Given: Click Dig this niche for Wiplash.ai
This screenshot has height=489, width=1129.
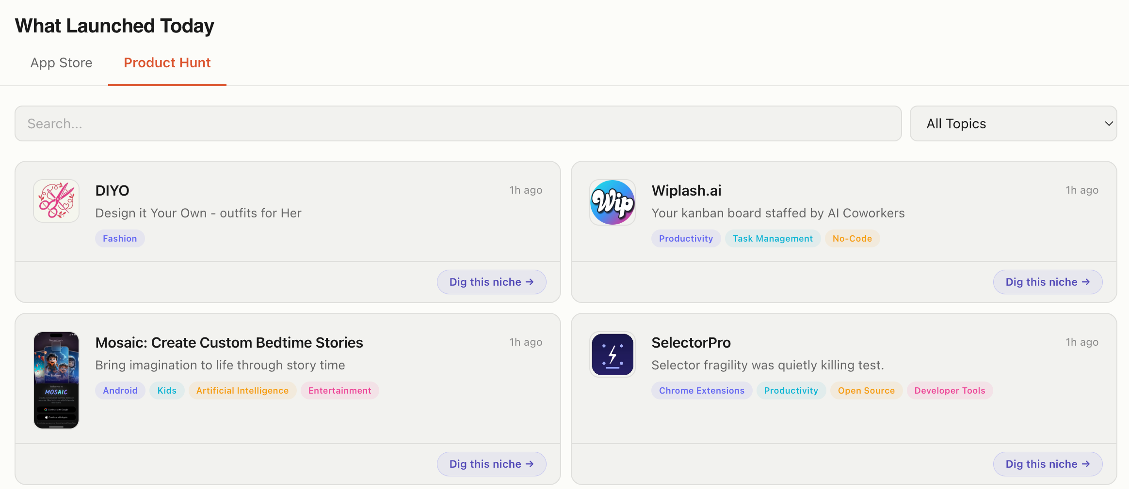Looking at the screenshot, I should (x=1048, y=282).
